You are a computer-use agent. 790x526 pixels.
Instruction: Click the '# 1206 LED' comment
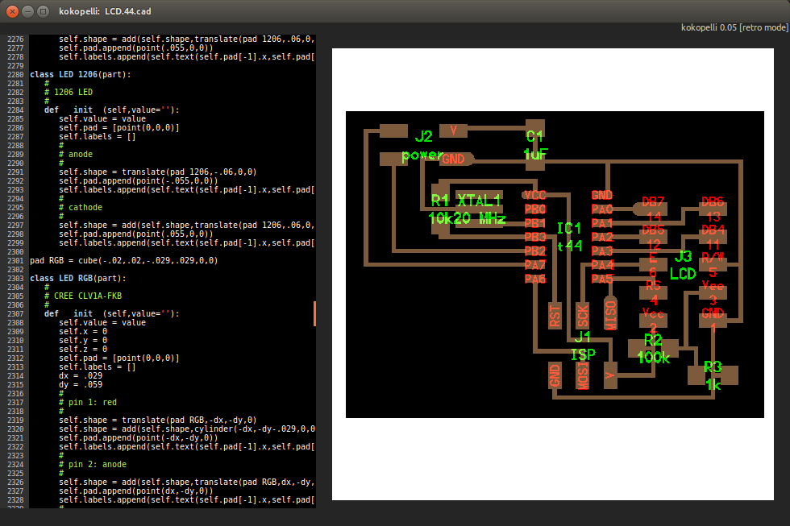tap(68, 92)
